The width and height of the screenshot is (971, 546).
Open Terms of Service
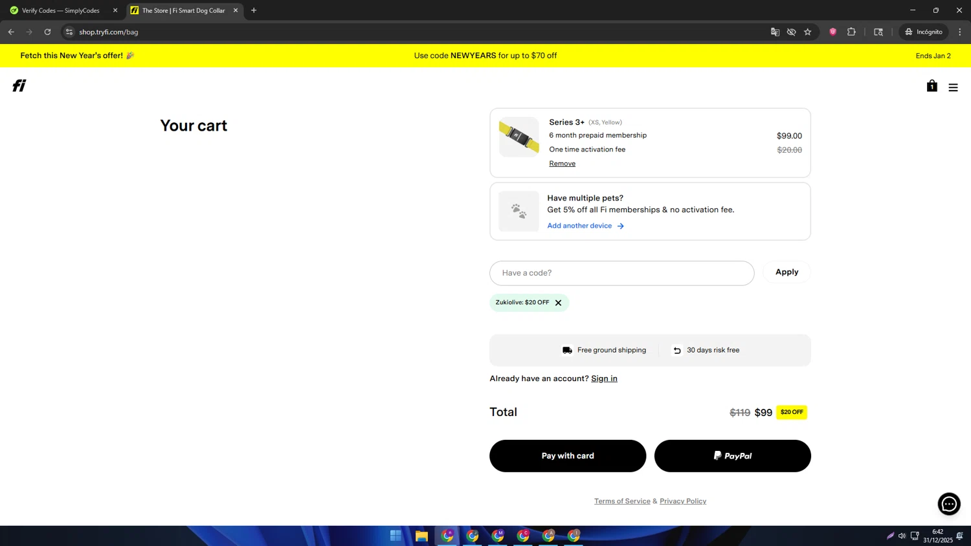click(x=622, y=501)
